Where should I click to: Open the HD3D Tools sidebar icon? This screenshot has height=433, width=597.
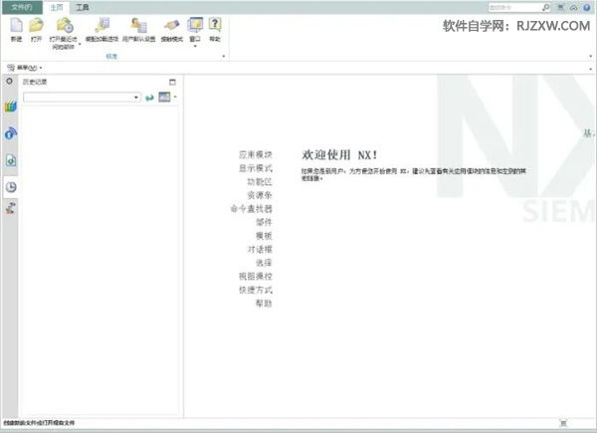[x=11, y=133]
